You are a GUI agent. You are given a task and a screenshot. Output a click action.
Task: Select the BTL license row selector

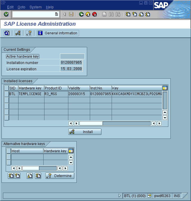6,94
